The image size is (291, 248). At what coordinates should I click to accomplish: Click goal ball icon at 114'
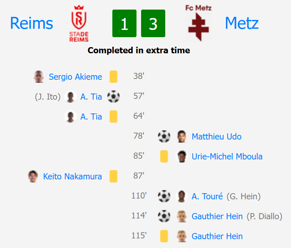[164, 216]
